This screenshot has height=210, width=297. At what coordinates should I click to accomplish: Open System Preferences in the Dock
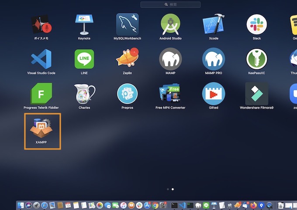163,205
